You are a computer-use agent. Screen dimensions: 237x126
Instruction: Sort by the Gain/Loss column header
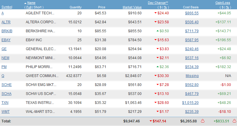point(223,3)
